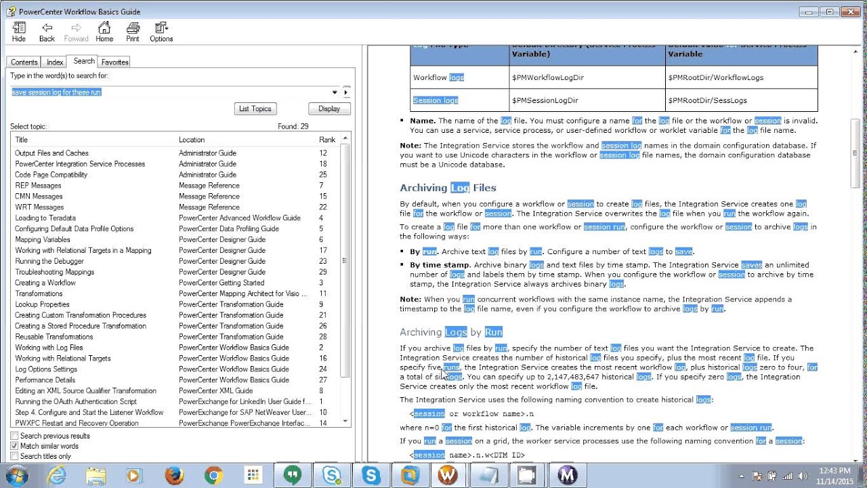Click the '$PMRootDir/WorkflowLogs' table cell
The height and width of the screenshot is (488, 867).
[715, 77]
